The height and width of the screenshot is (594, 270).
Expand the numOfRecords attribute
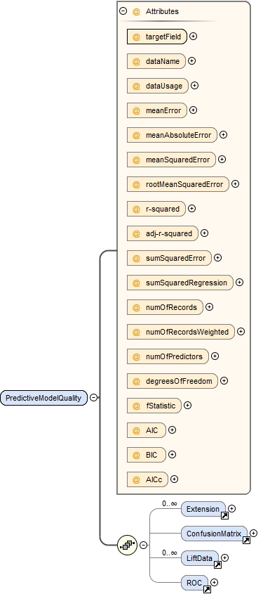pos(209,307)
